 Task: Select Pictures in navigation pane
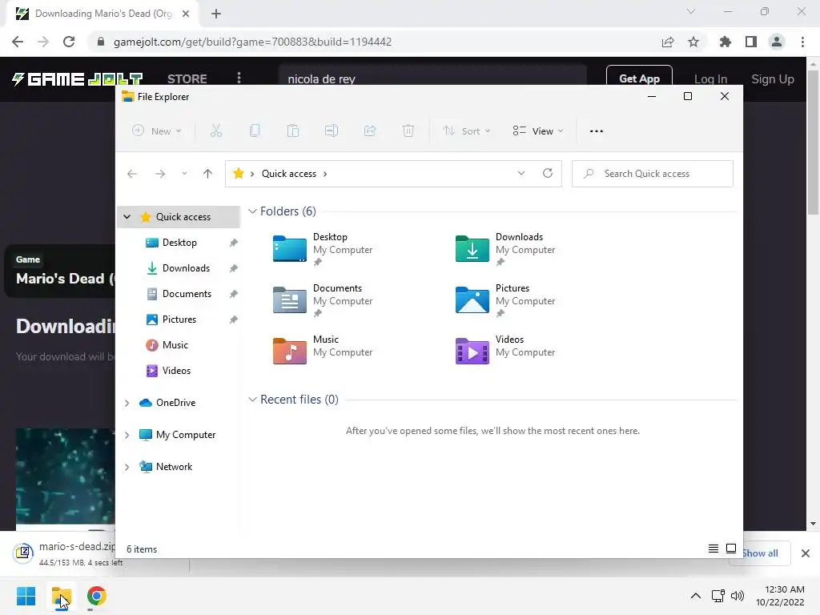pyautogui.click(x=179, y=320)
